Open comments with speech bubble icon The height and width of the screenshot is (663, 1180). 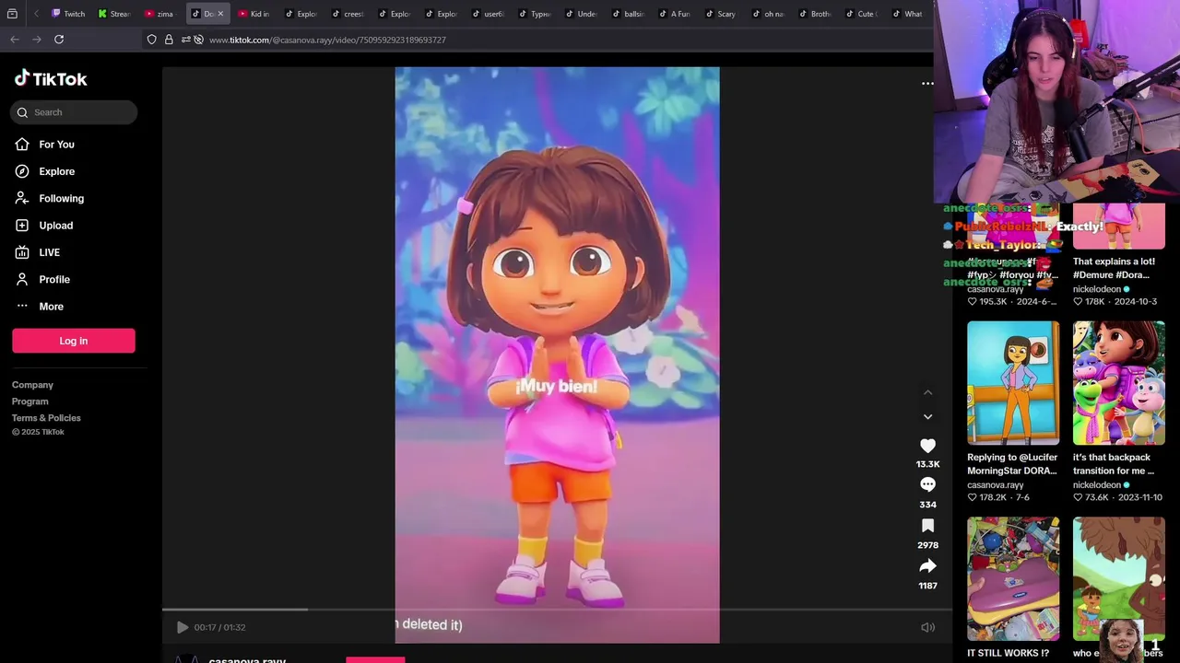point(927,484)
